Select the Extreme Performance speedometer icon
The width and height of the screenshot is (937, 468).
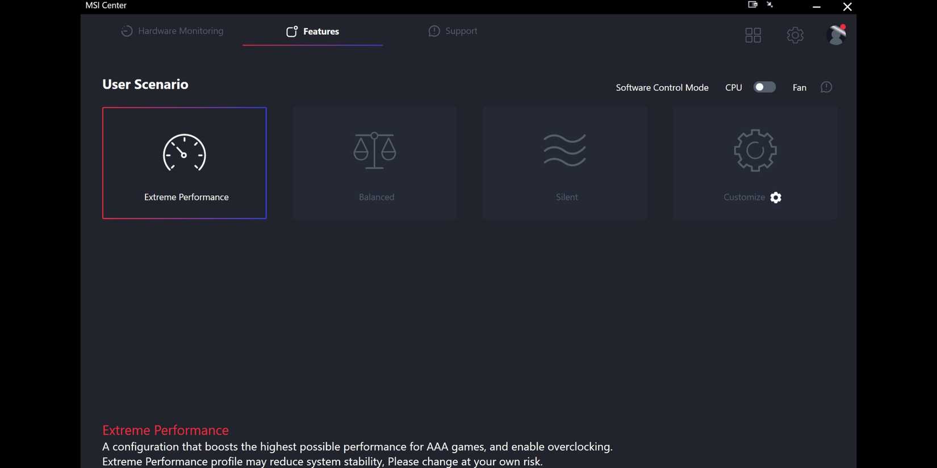coord(184,153)
